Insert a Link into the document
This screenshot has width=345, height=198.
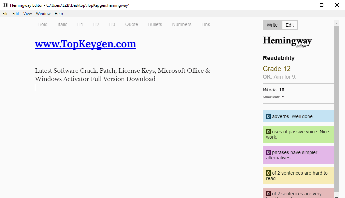205,24
